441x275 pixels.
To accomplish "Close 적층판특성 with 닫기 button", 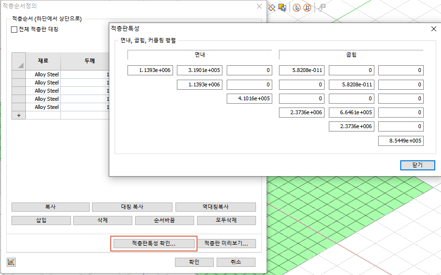I will coord(418,165).
